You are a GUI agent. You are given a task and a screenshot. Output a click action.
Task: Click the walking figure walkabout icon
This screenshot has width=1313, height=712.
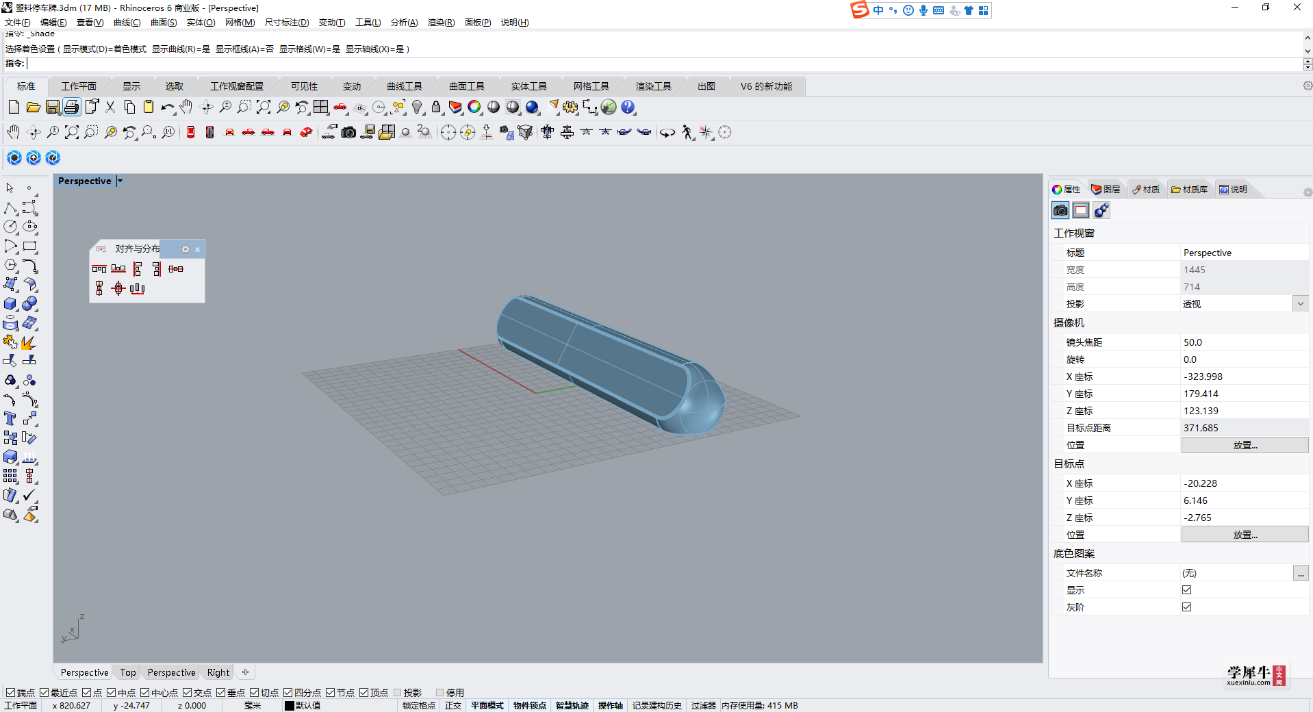(687, 132)
